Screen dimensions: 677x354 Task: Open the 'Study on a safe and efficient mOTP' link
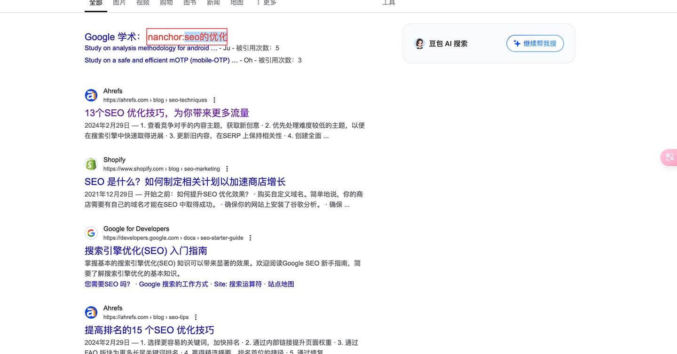click(161, 60)
